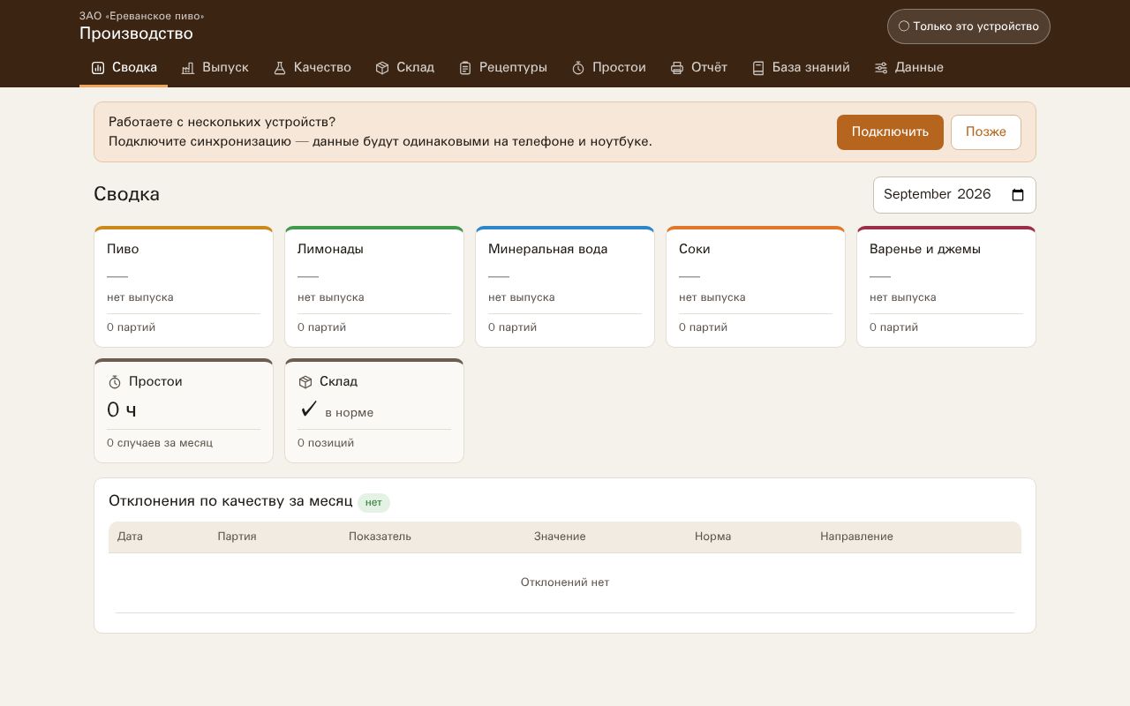The width and height of the screenshot is (1130, 706).
Task: Open the Качество tab
Action: (312, 68)
